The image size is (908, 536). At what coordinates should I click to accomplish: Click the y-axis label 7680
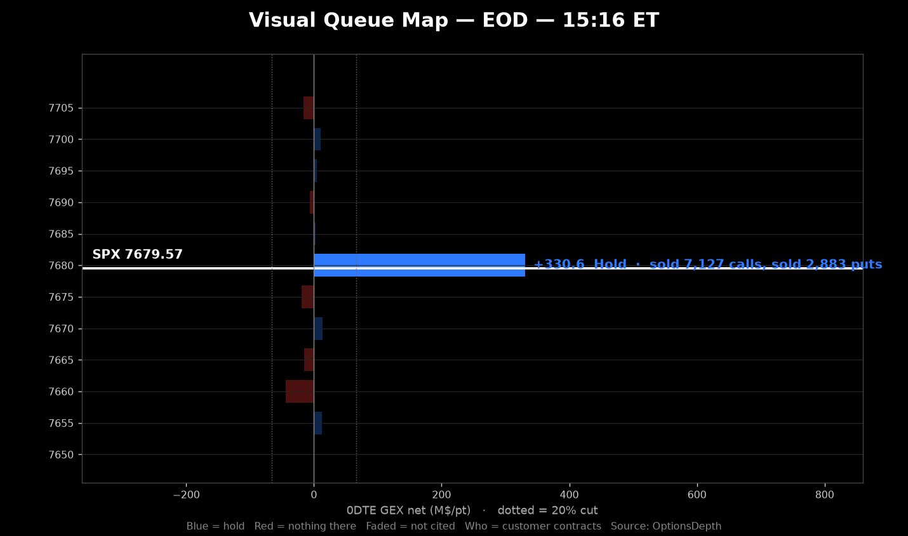pos(61,266)
